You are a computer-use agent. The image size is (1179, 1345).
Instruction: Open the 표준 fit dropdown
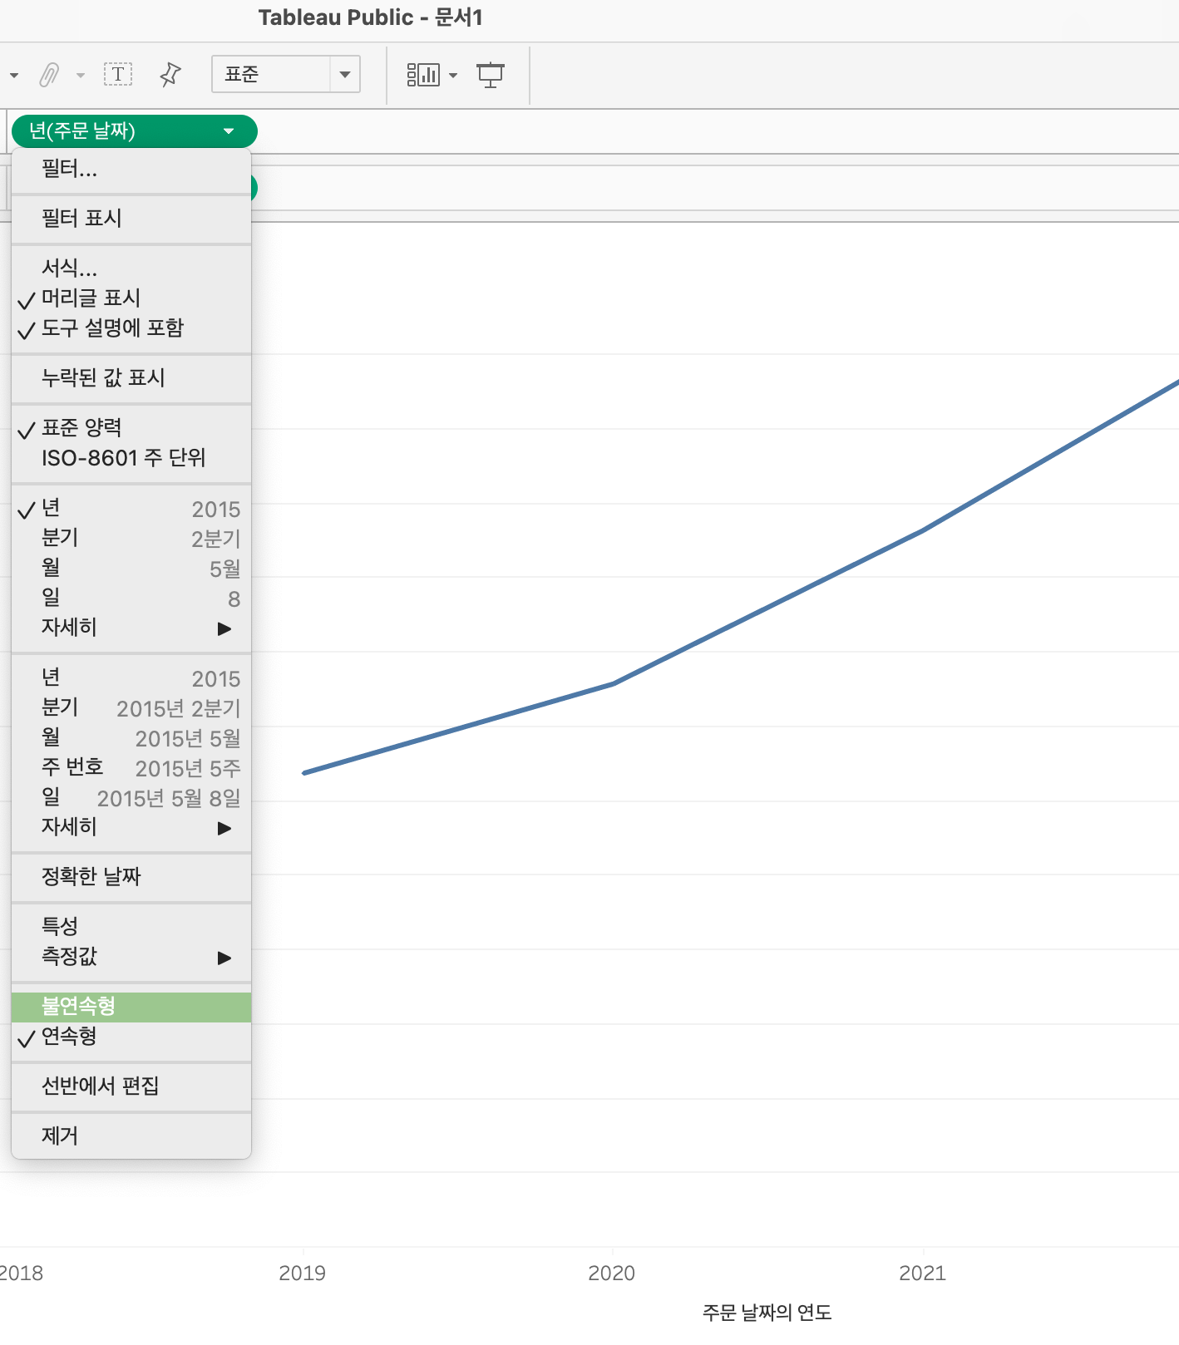tap(286, 74)
